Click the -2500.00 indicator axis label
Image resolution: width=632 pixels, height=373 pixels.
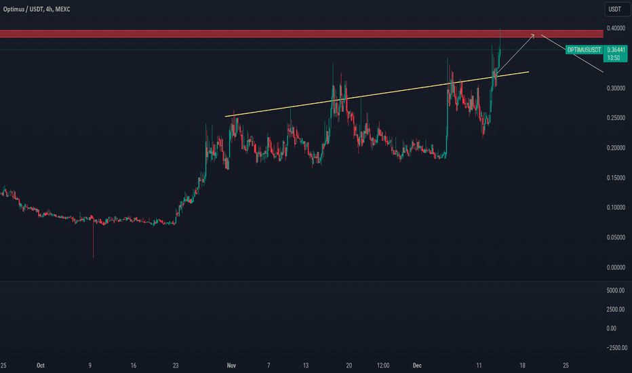click(x=616, y=348)
